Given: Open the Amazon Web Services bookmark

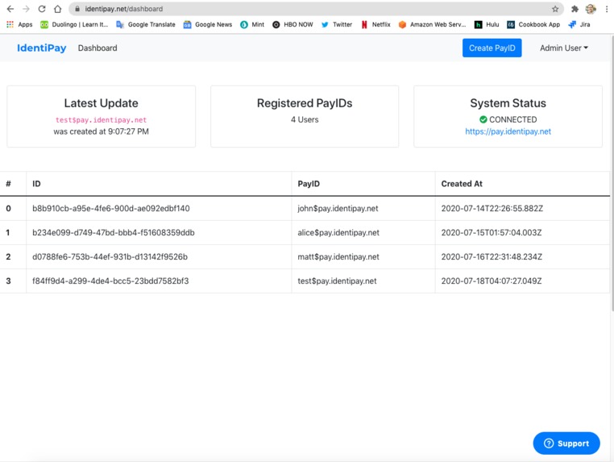Looking at the screenshot, I should (x=433, y=24).
